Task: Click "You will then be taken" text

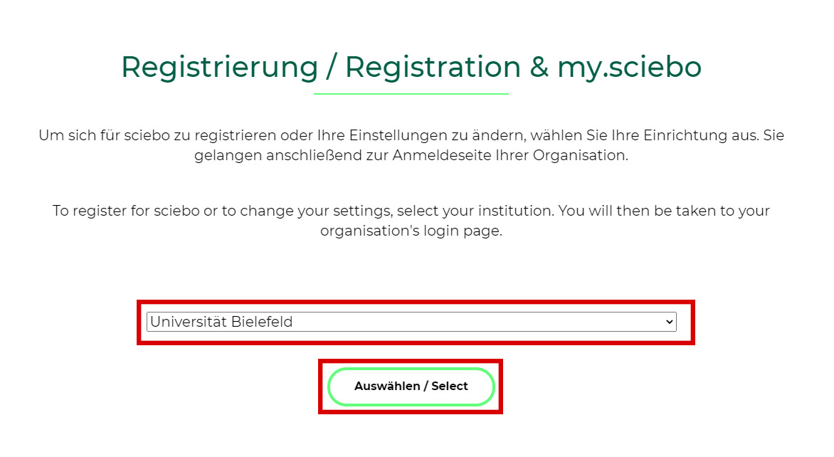Action: pos(628,211)
